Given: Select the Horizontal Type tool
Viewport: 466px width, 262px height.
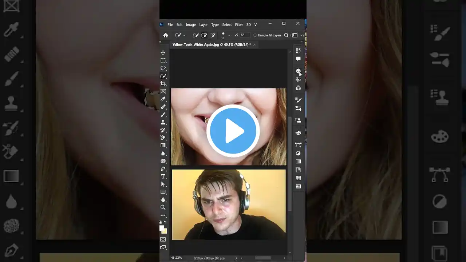Looking at the screenshot, I should click(x=163, y=176).
